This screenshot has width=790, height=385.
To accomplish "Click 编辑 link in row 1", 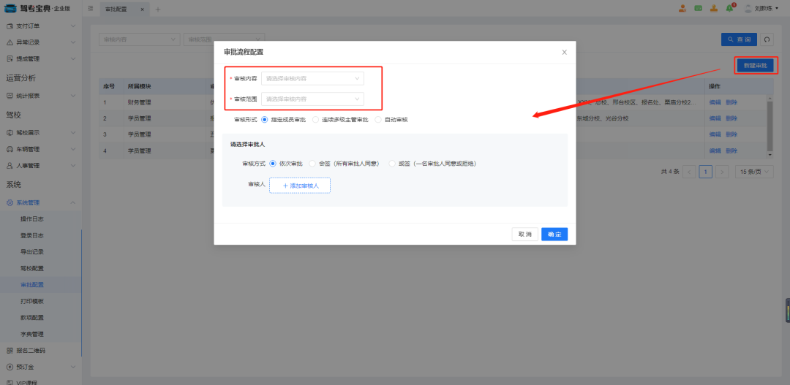I will tap(715, 102).
